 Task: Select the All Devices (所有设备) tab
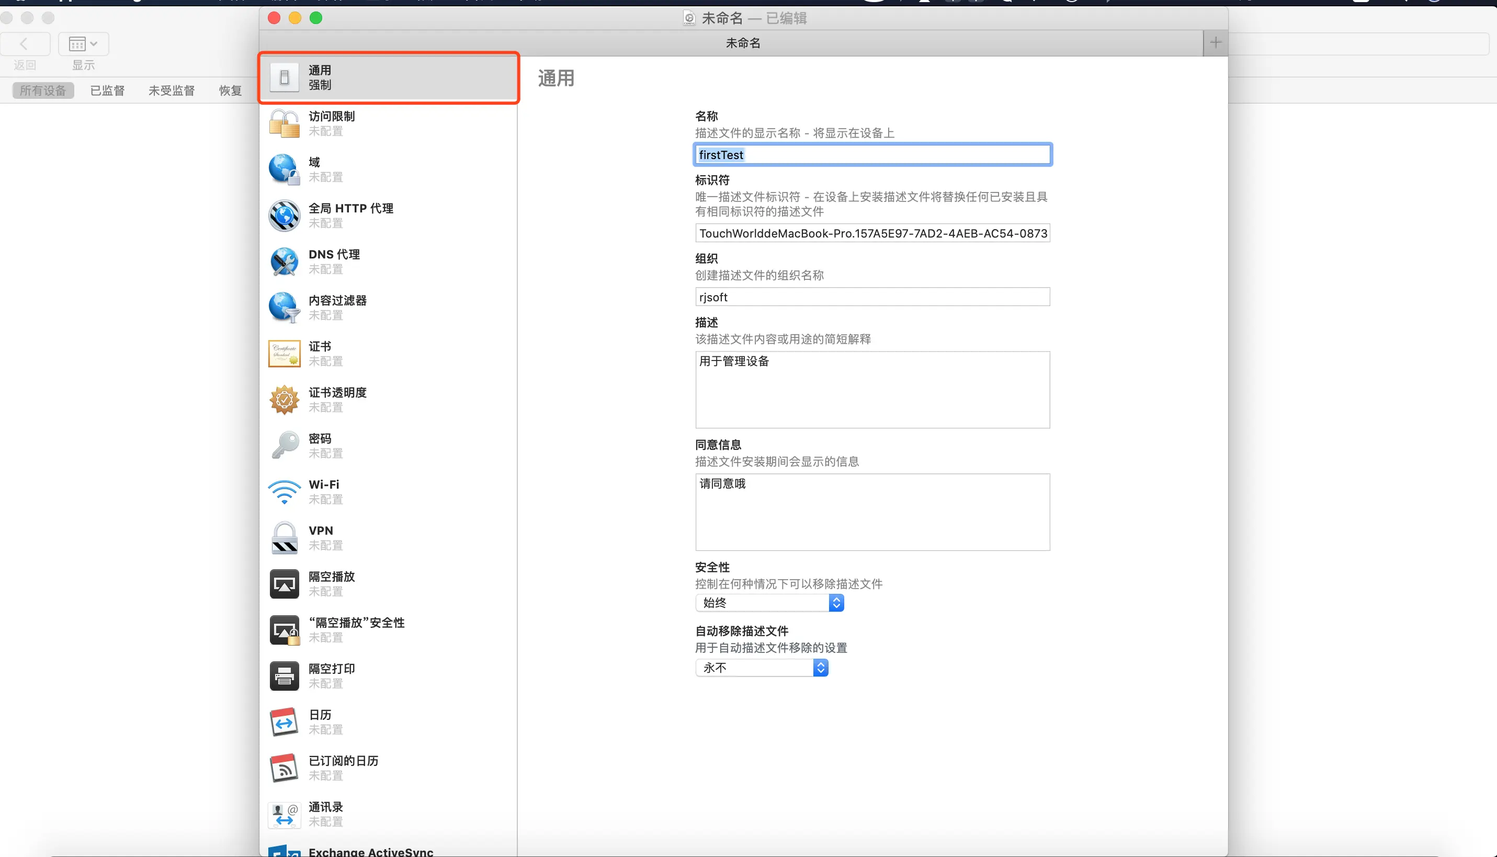pos(43,91)
